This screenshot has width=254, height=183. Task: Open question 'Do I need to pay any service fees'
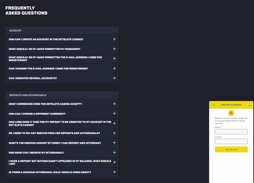(x=62, y=133)
